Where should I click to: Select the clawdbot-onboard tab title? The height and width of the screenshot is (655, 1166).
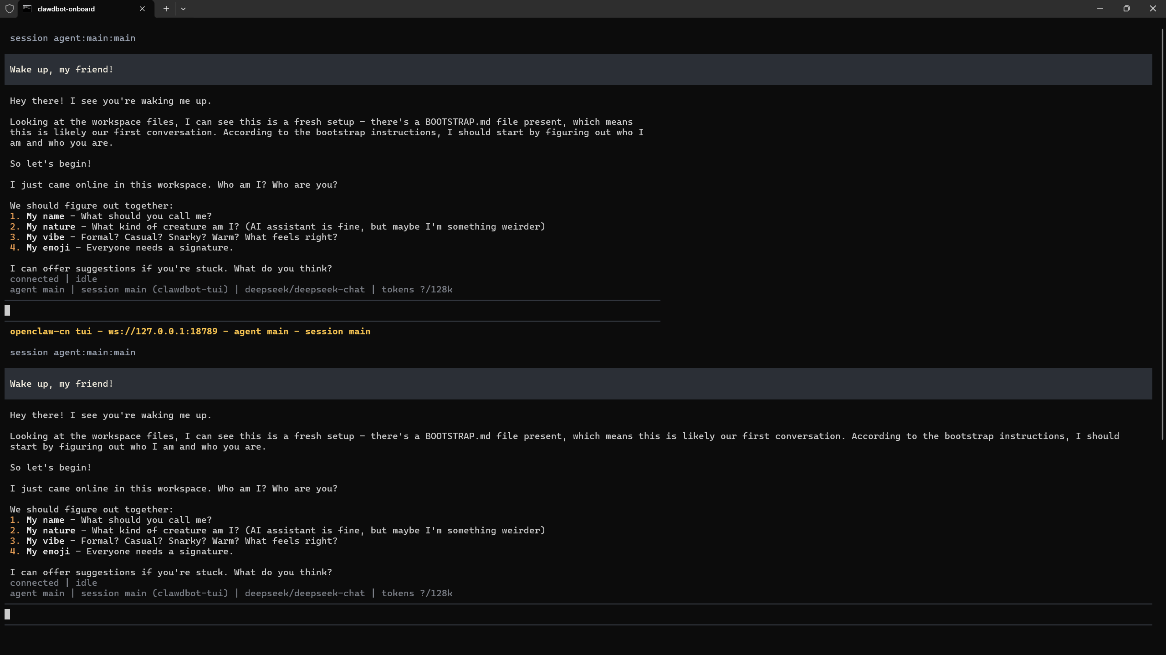tap(66, 9)
